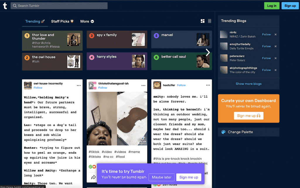Click the #food tag
The width and height of the screenshot is (300, 188).
(x=120, y=157)
